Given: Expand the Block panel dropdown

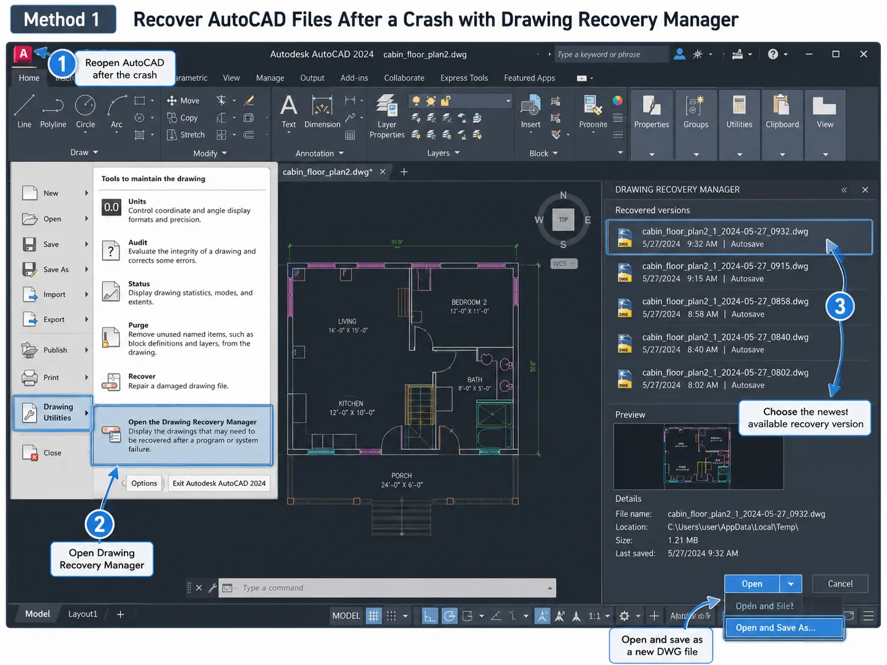Looking at the screenshot, I should pyautogui.click(x=543, y=153).
